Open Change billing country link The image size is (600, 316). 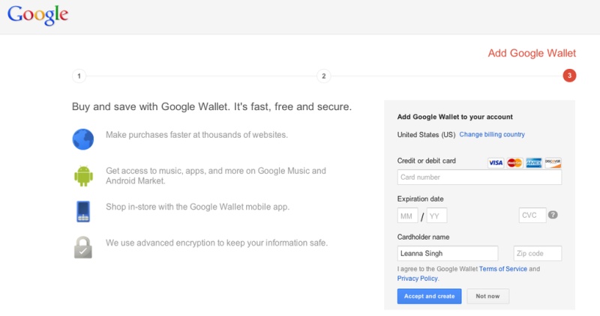coord(492,135)
